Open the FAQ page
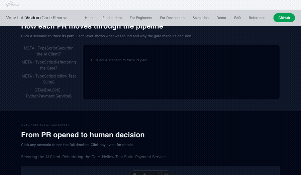Screen dimensions: 301x175 [237, 18]
